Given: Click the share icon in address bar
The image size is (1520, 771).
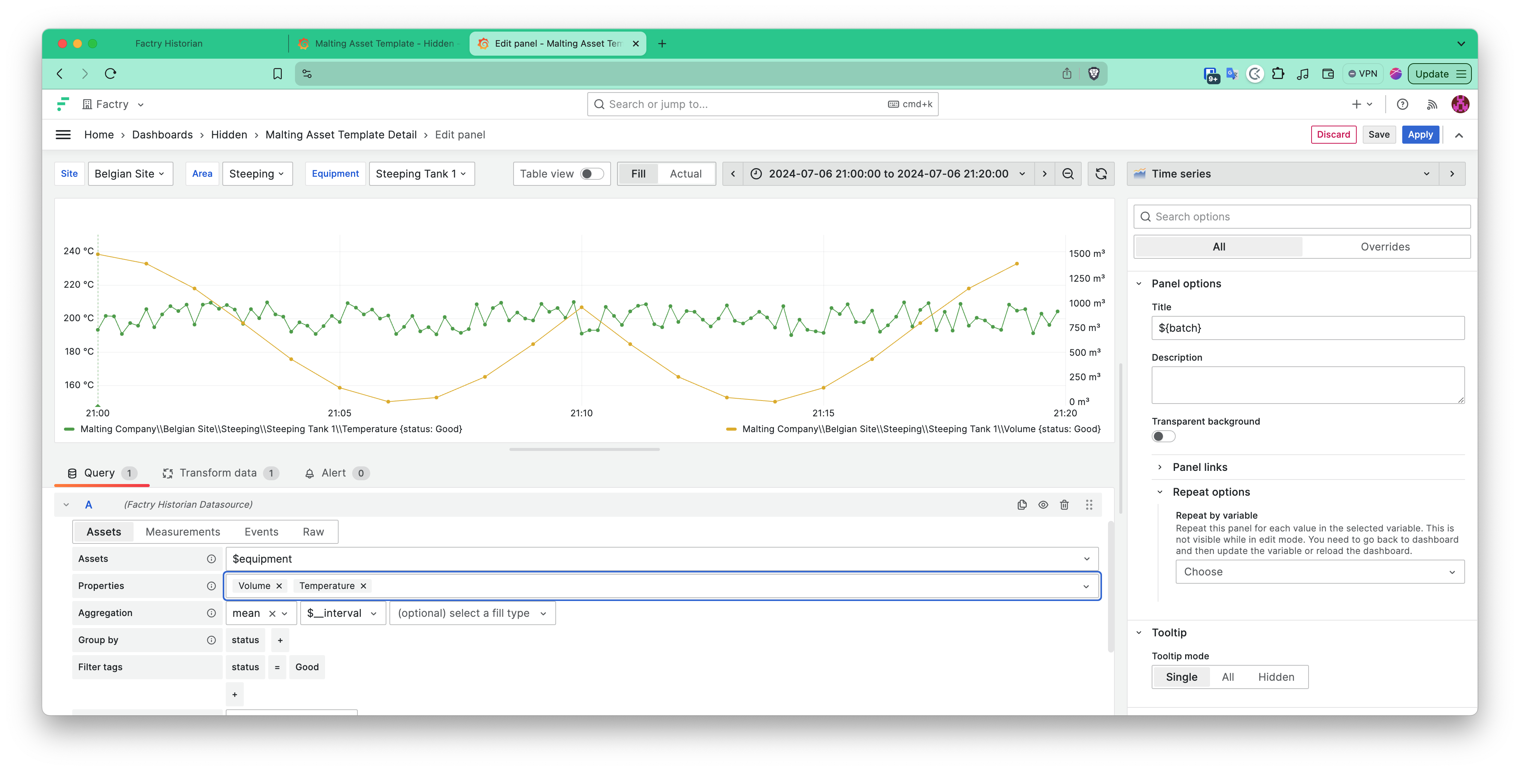Looking at the screenshot, I should 1067,74.
